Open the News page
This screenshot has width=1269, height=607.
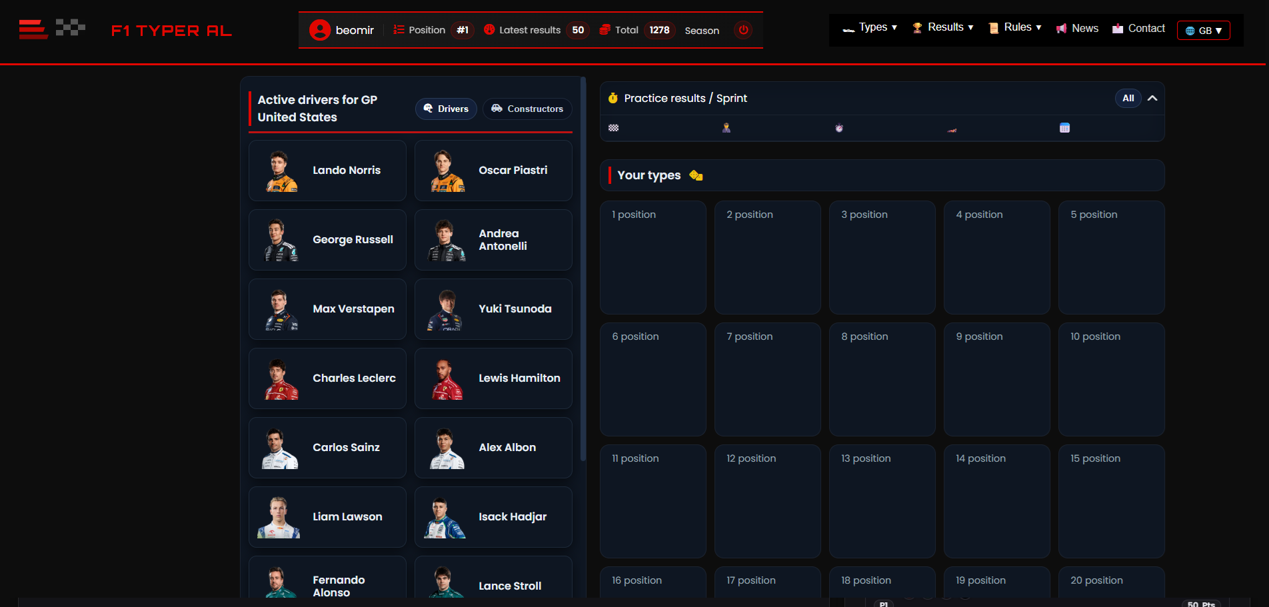point(1078,28)
